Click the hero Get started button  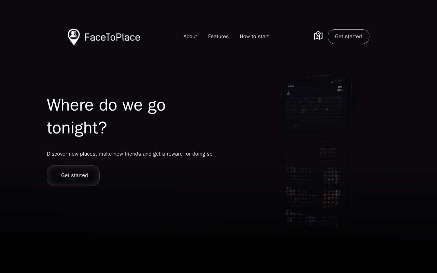(x=73, y=175)
